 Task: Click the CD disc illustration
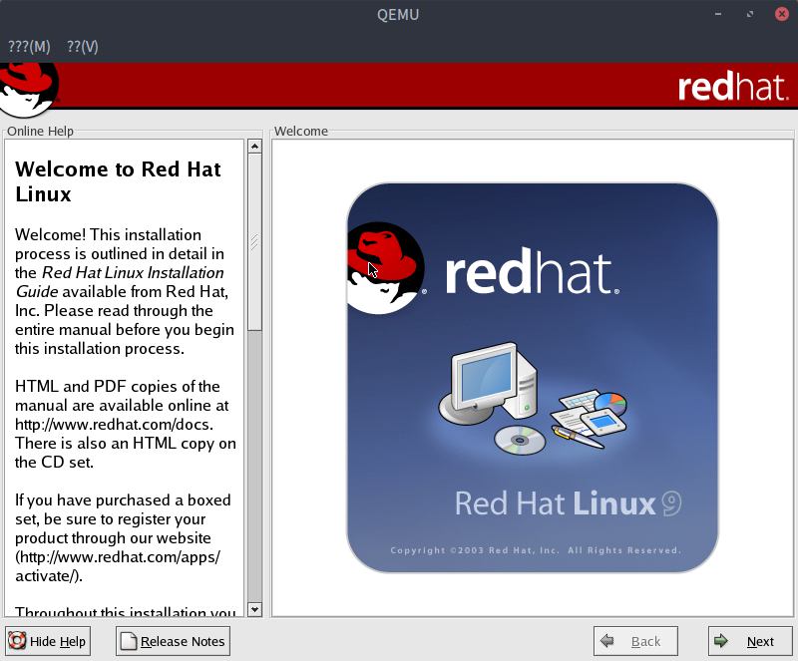tap(520, 439)
